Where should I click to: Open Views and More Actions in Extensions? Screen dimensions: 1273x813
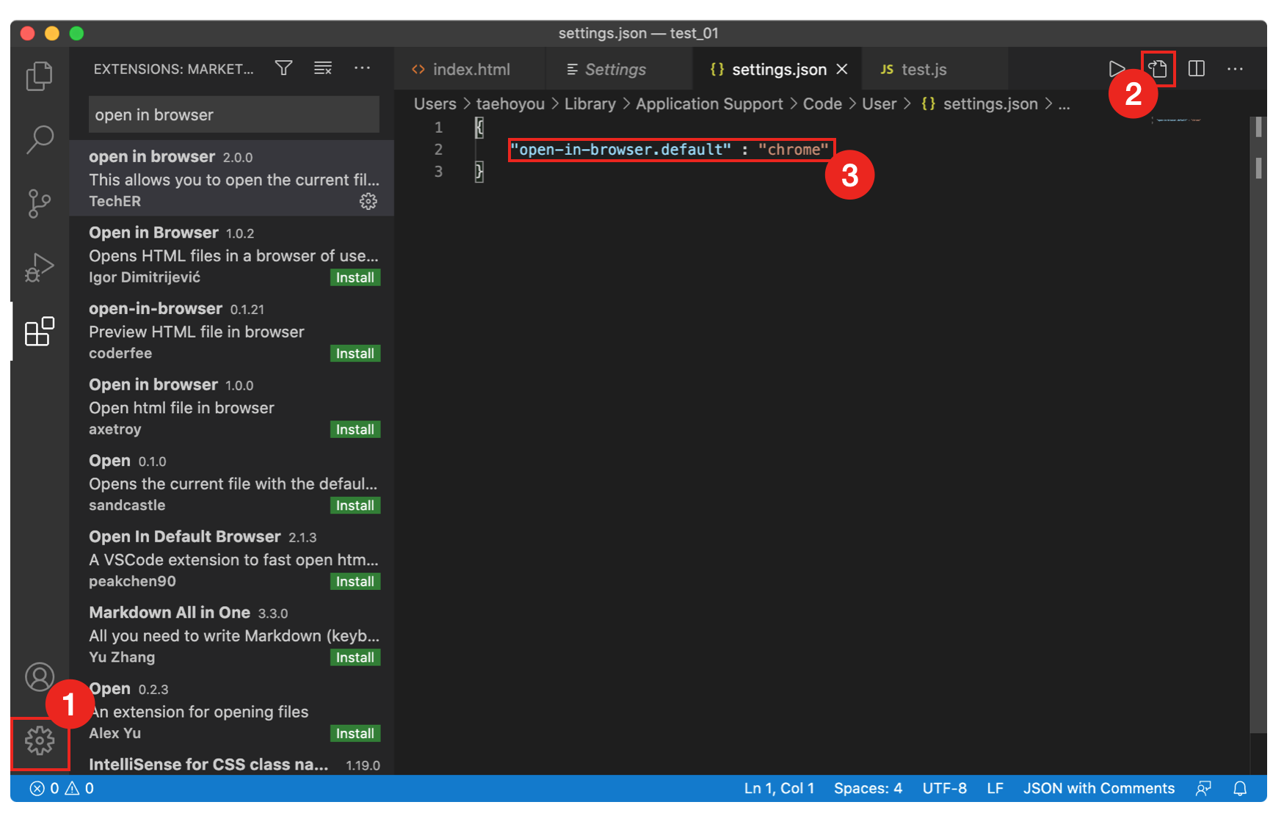click(x=362, y=68)
